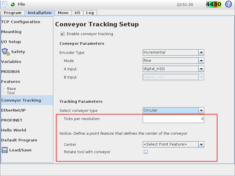Image resolution: width=235 pixels, height=176 pixels.
Task: Switch to the Program tab
Action: [13, 13]
